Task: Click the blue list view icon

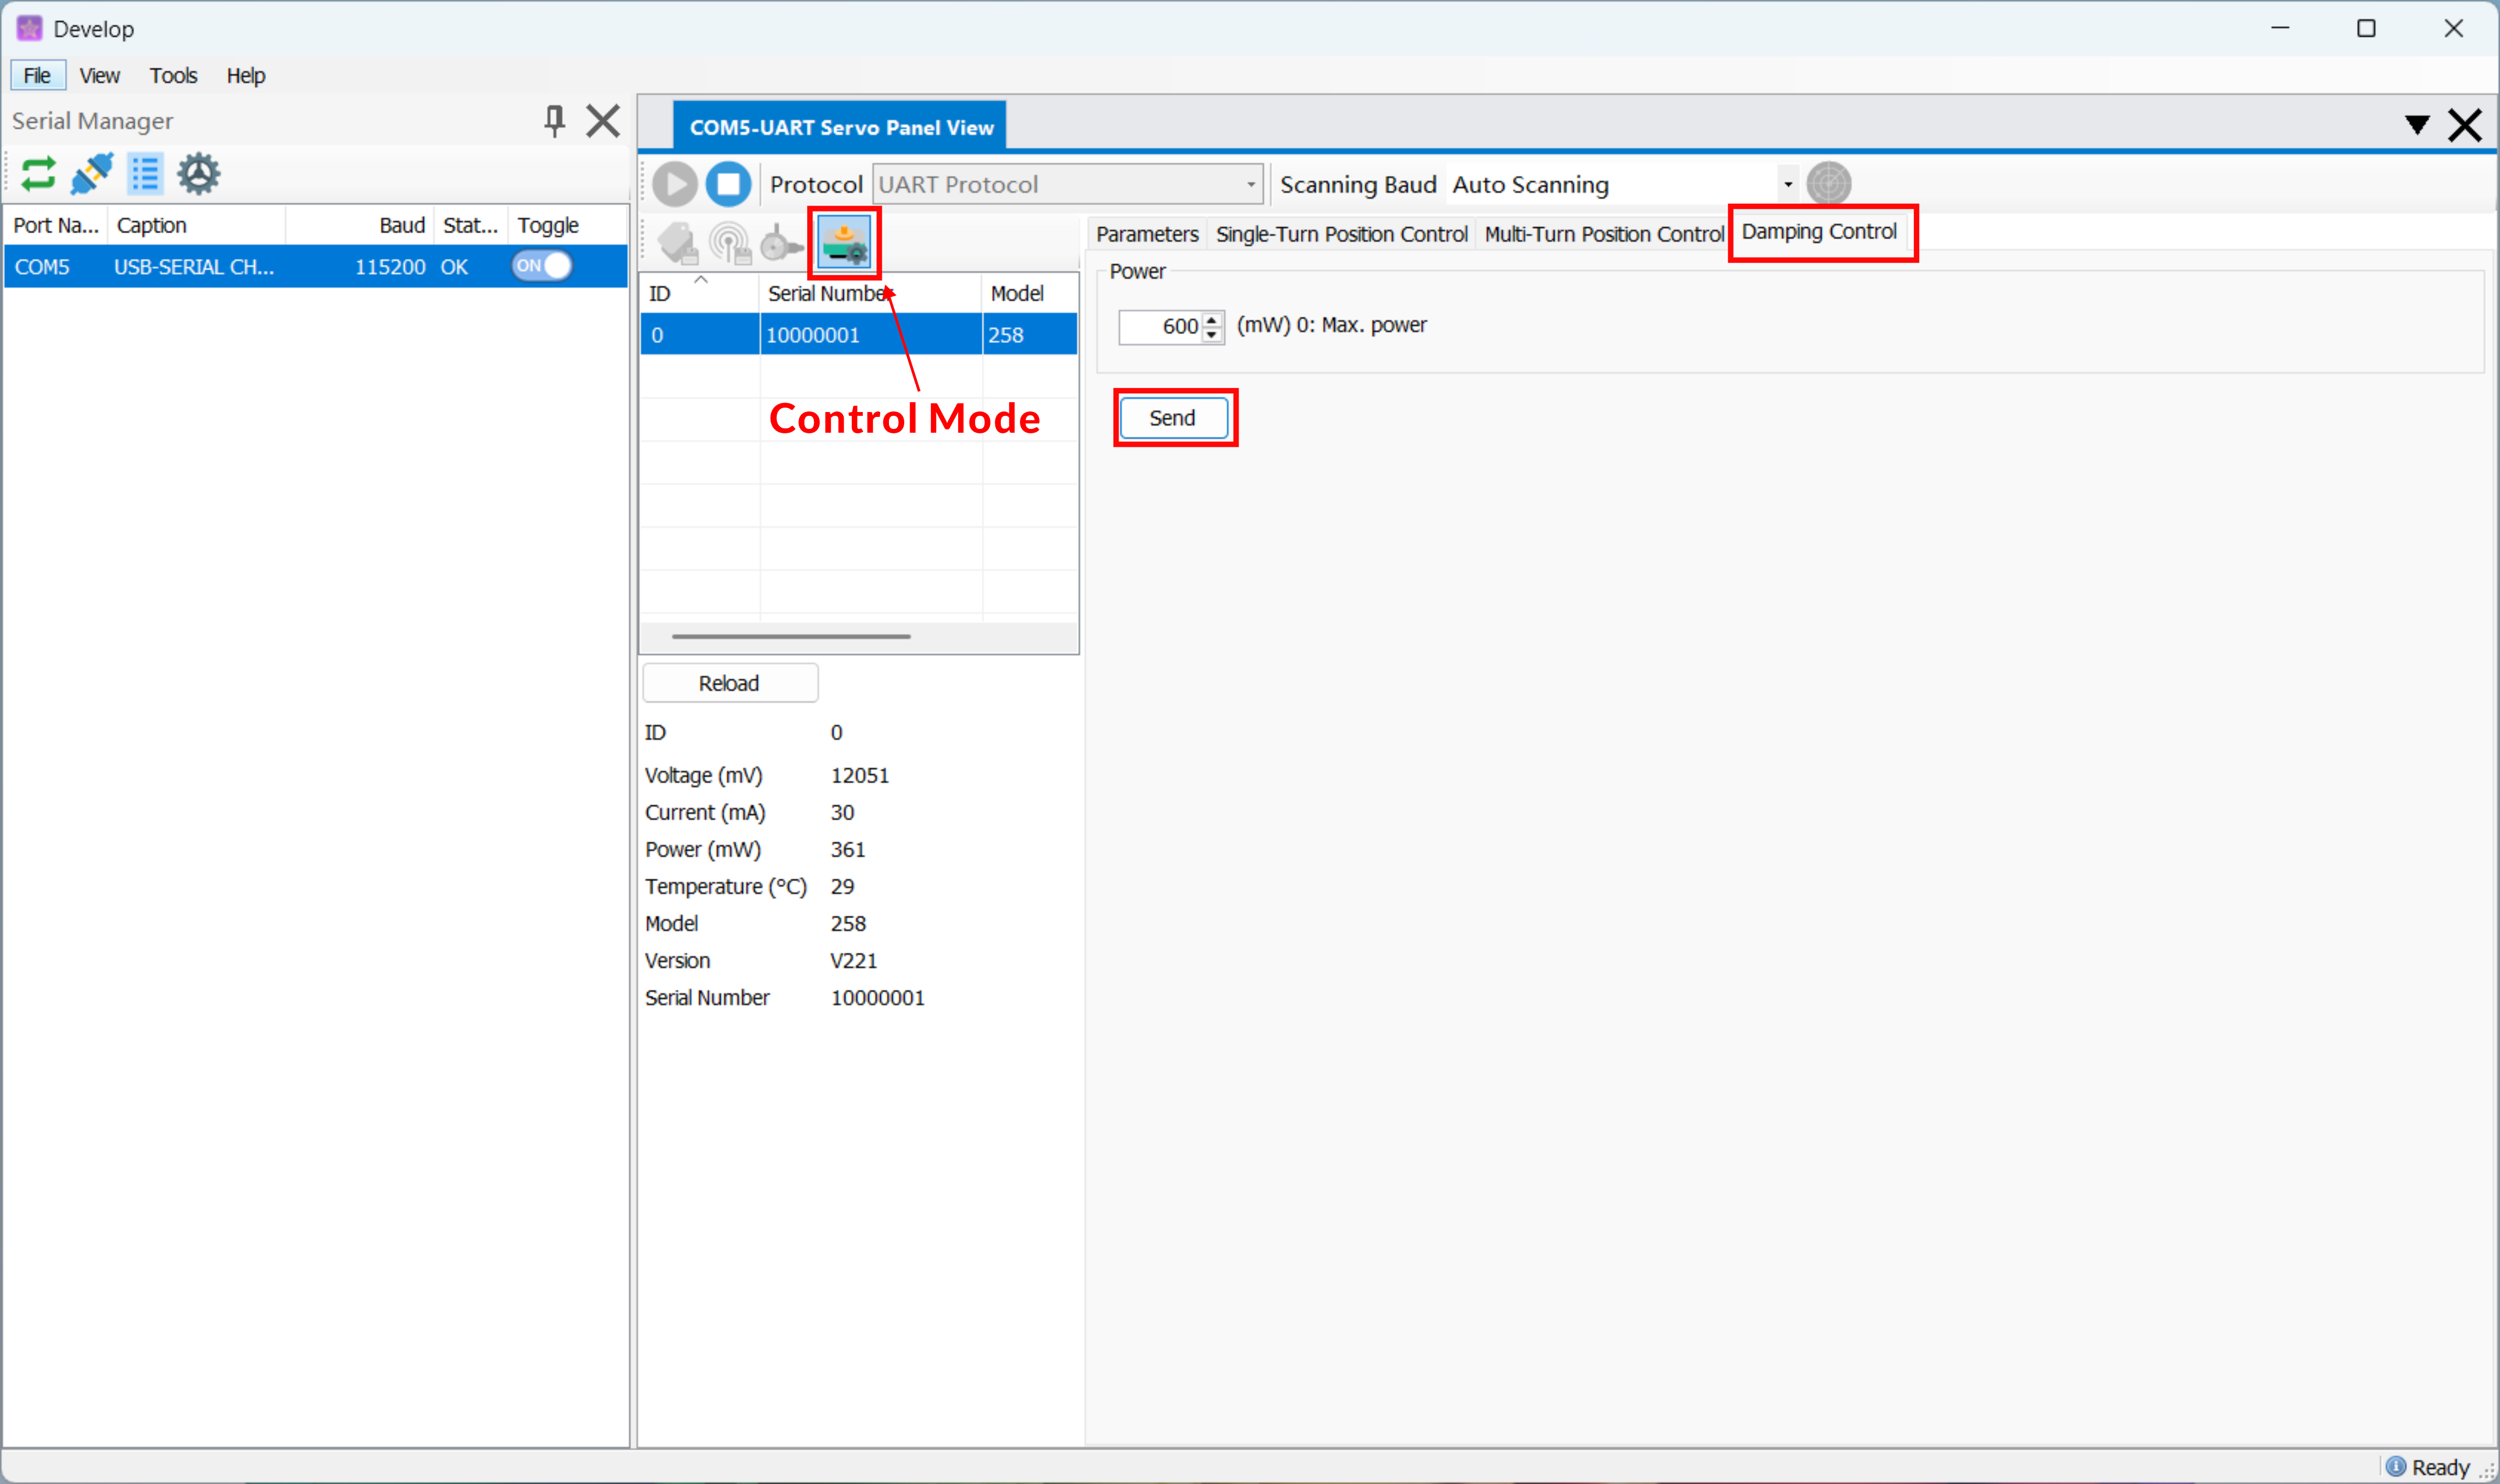Action: 145,174
